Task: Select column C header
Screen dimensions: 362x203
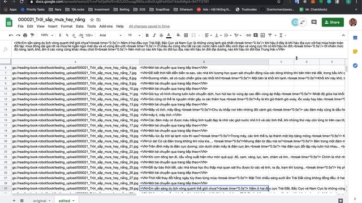Action: tap(281, 61)
